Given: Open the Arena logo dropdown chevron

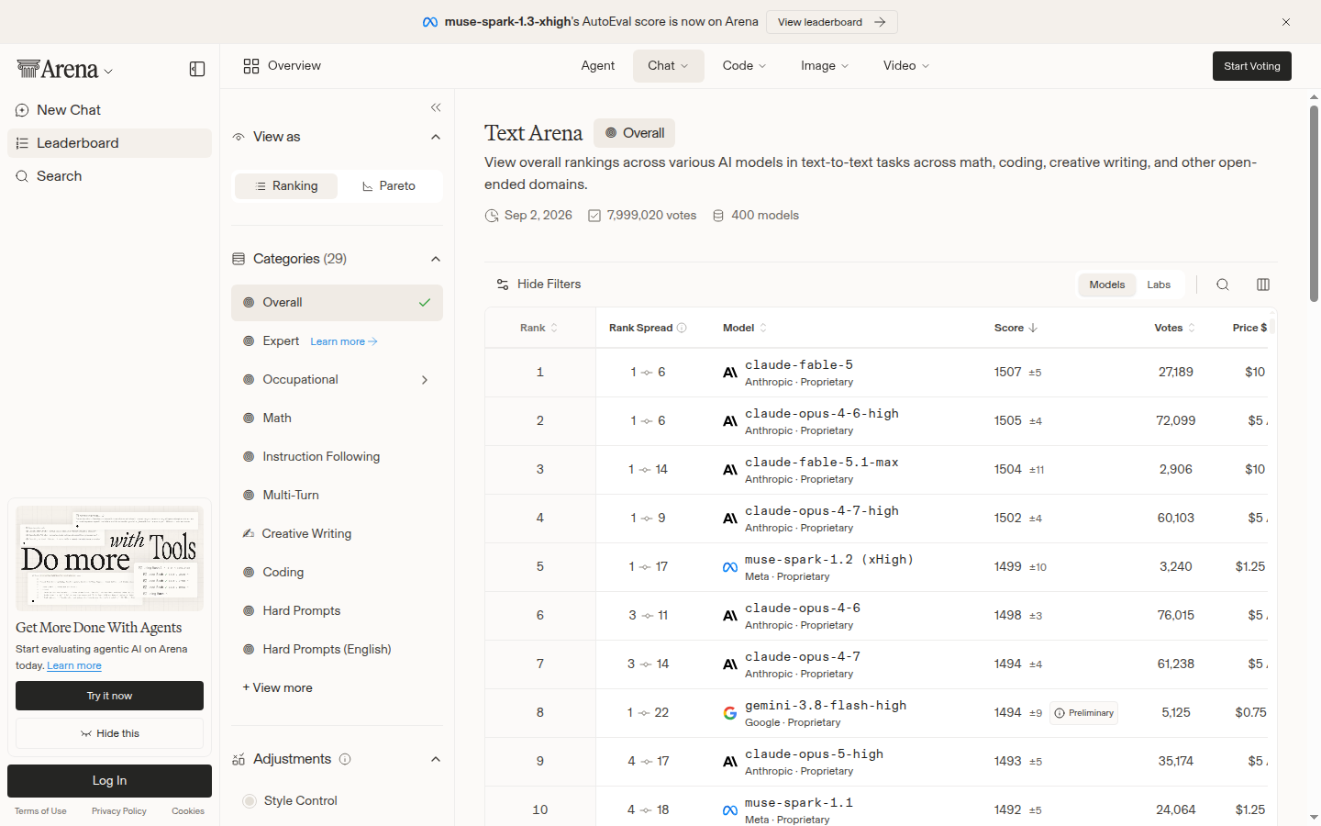Looking at the screenshot, I should pyautogui.click(x=108, y=72).
